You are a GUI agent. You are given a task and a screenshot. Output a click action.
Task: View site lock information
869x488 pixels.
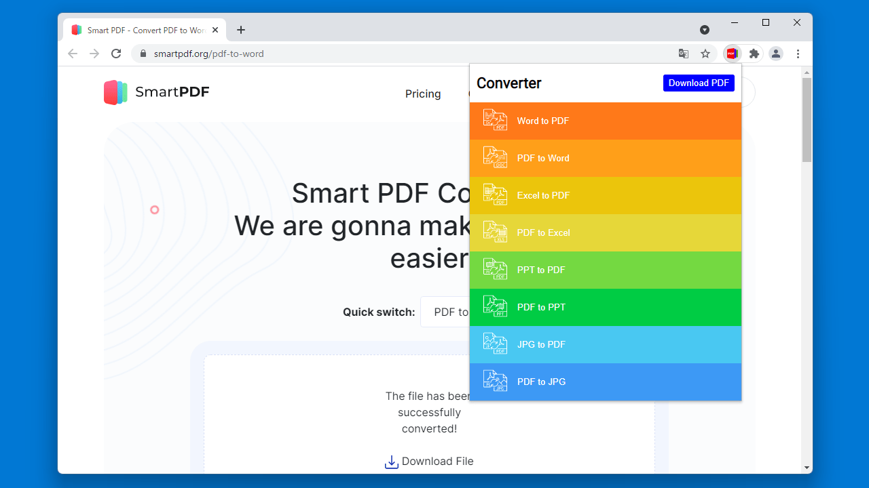[x=143, y=54]
